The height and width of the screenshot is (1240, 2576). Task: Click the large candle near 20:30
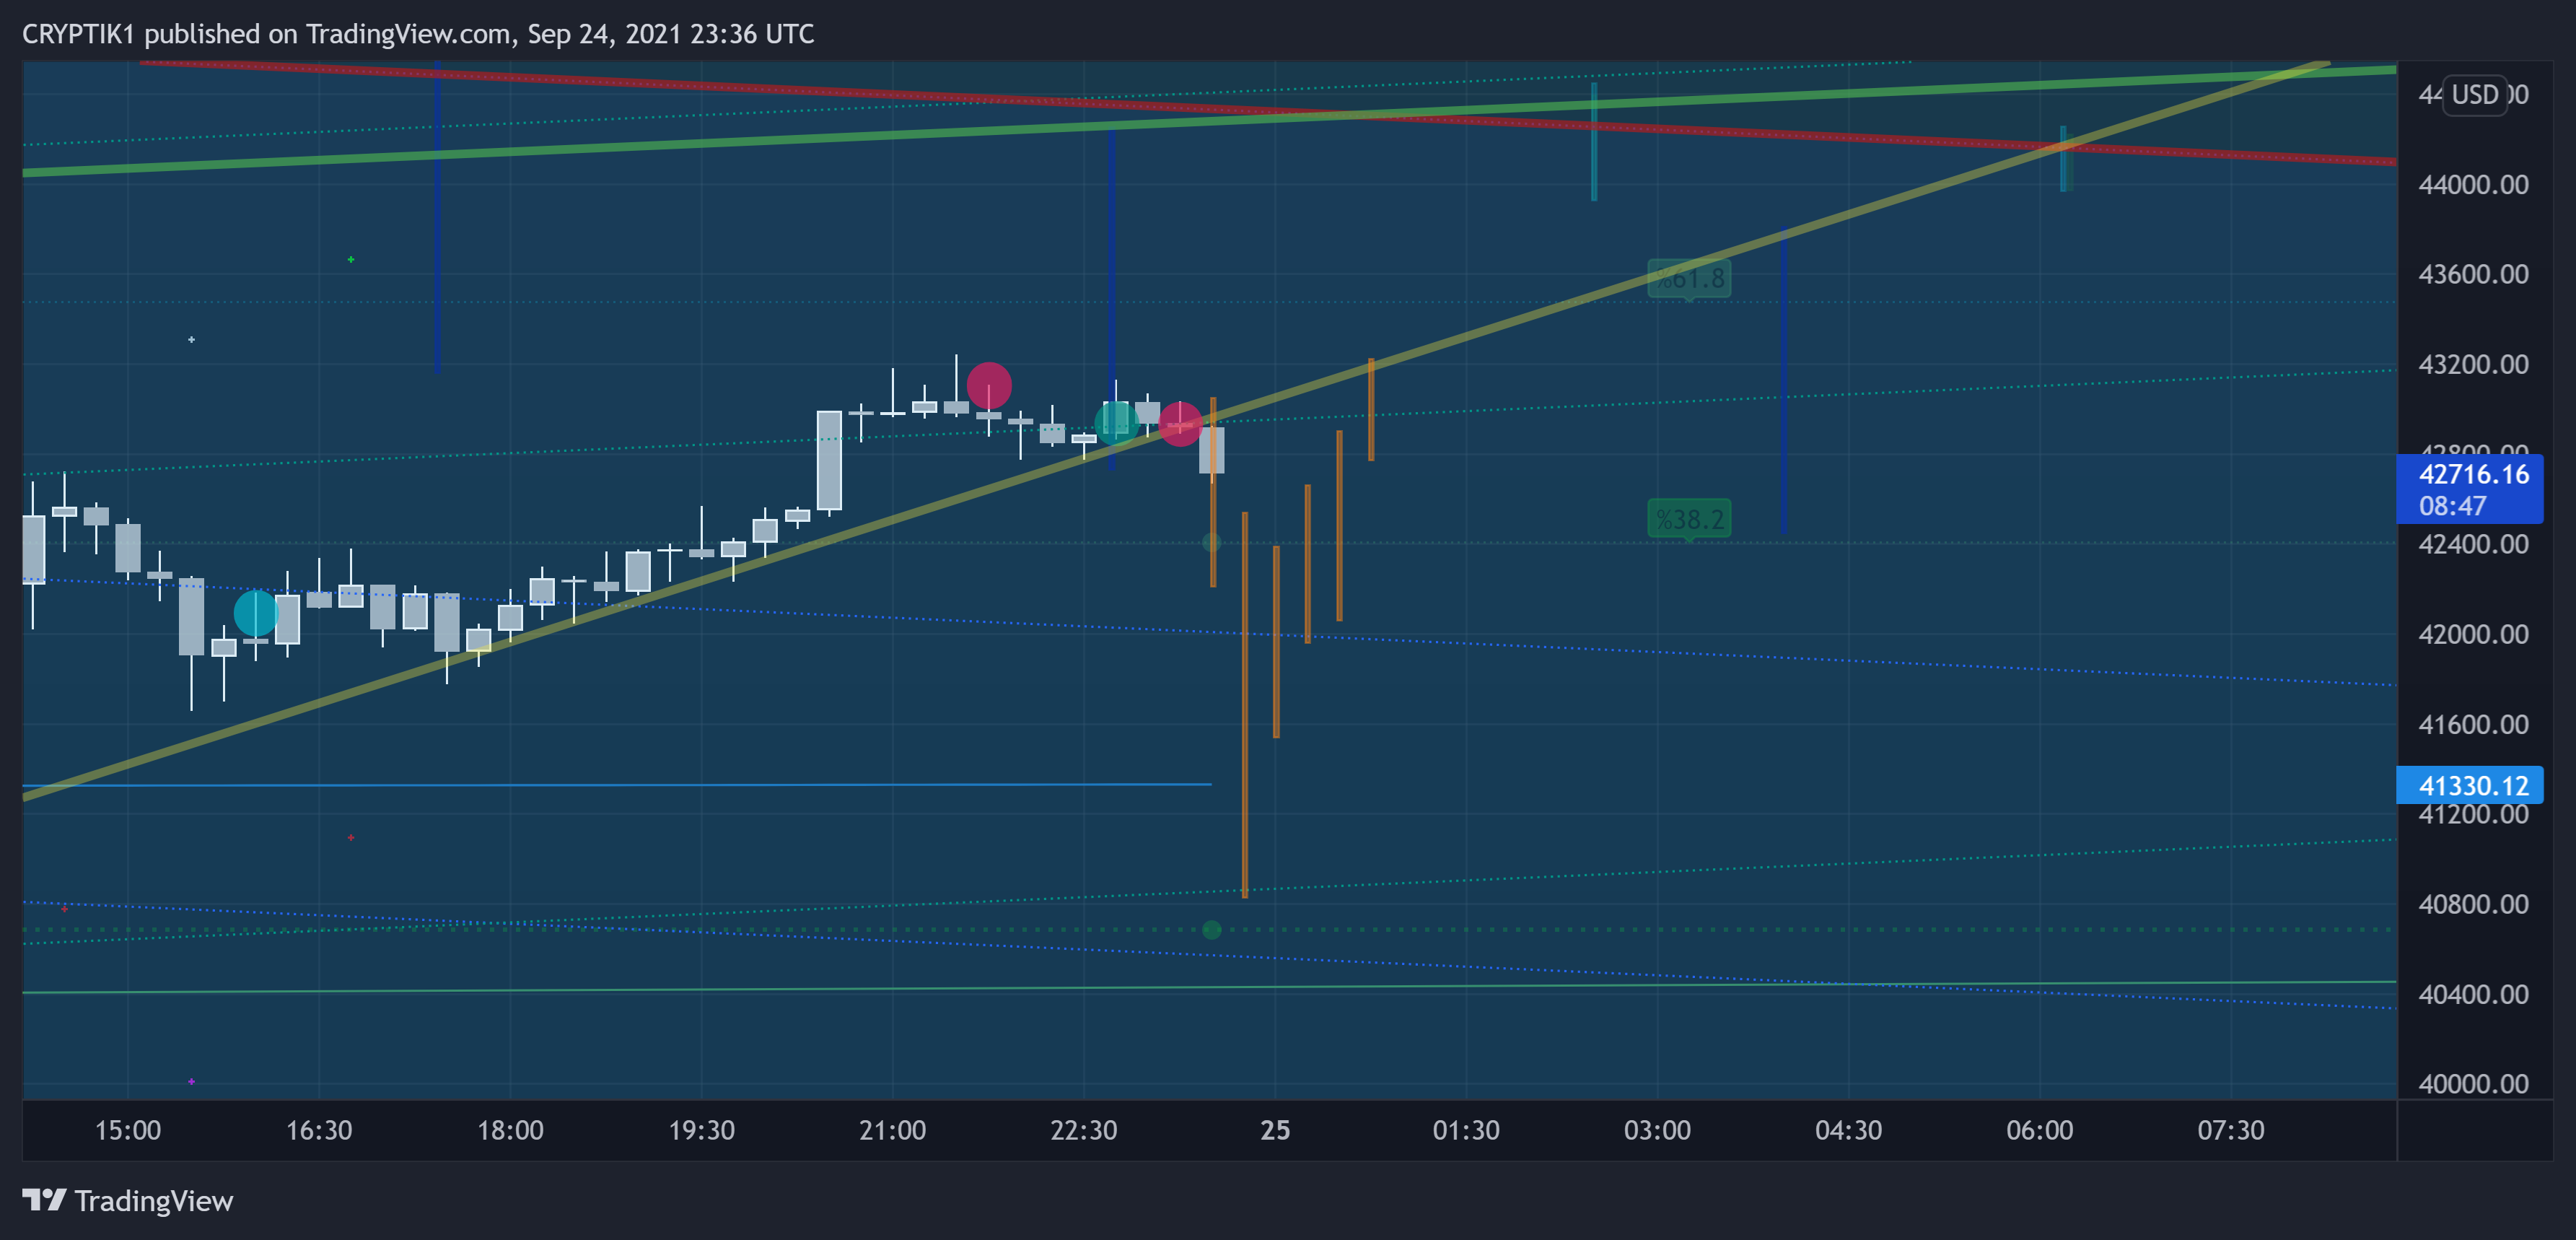coord(829,461)
